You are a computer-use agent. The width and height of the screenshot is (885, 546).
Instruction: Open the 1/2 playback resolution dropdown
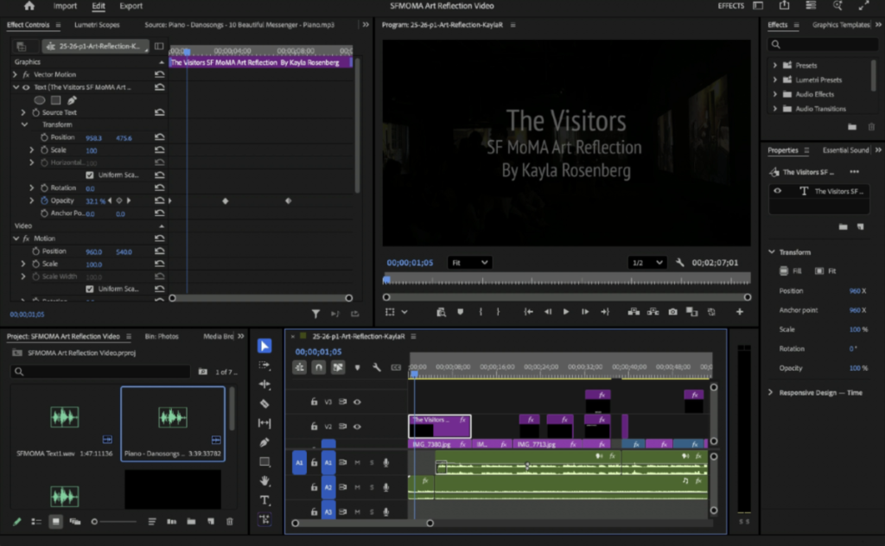click(x=646, y=263)
